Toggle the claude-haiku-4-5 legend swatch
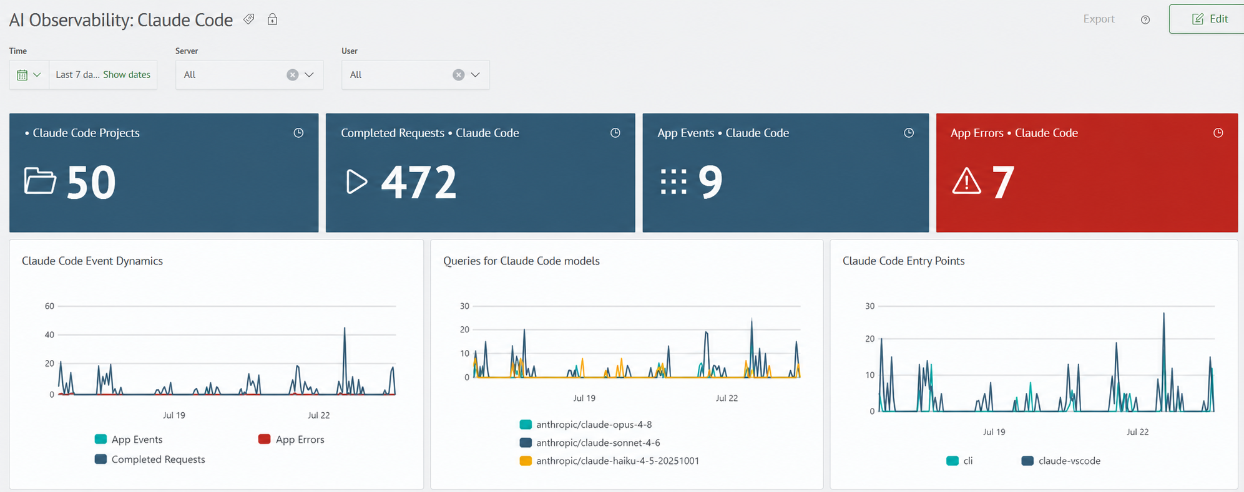This screenshot has width=1244, height=492. [x=526, y=461]
